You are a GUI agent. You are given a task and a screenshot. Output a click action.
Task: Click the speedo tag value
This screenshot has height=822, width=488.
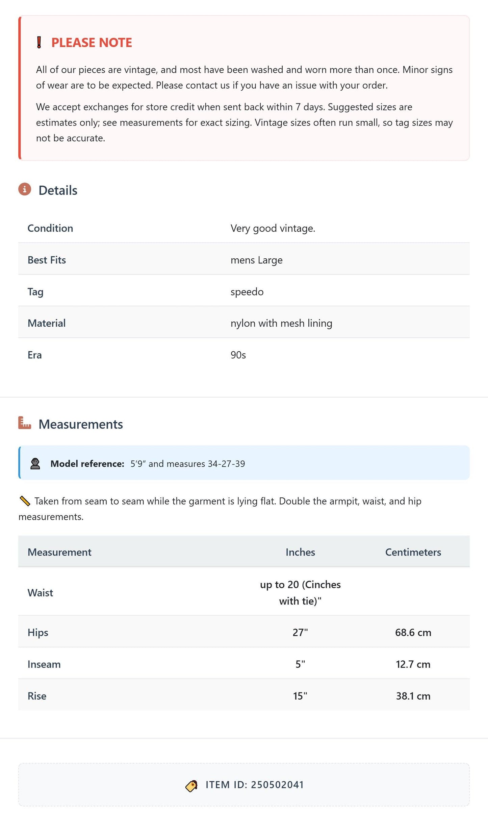coord(247,292)
